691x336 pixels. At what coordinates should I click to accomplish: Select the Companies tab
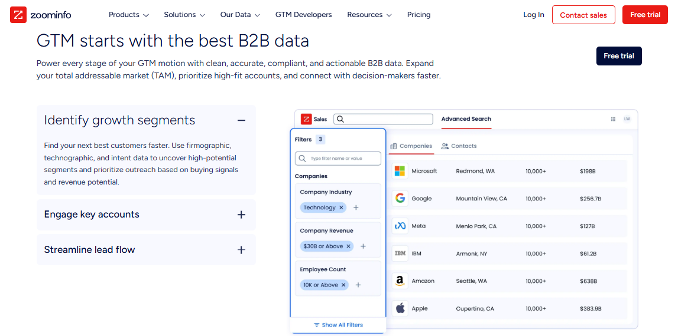pyautogui.click(x=411, y=146)
